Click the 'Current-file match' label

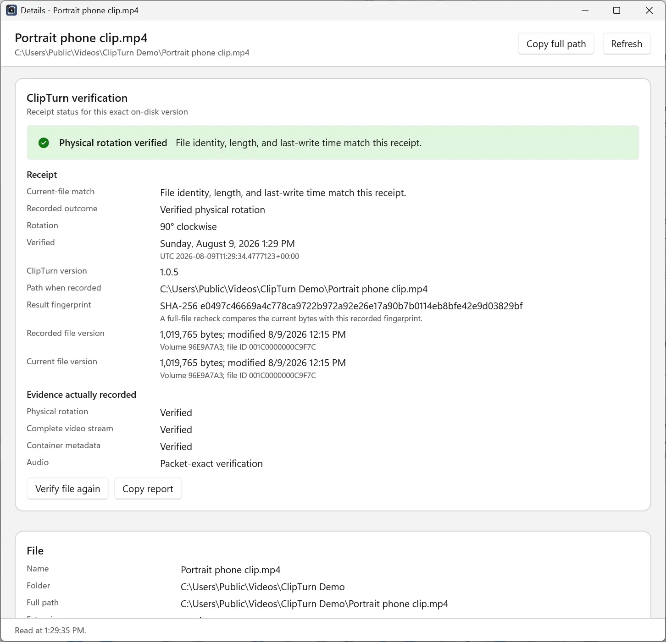point(61,192)
